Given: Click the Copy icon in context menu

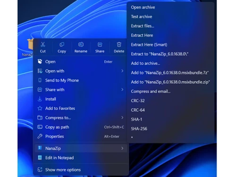Looking at the screenshot, I should pos(62,44).
